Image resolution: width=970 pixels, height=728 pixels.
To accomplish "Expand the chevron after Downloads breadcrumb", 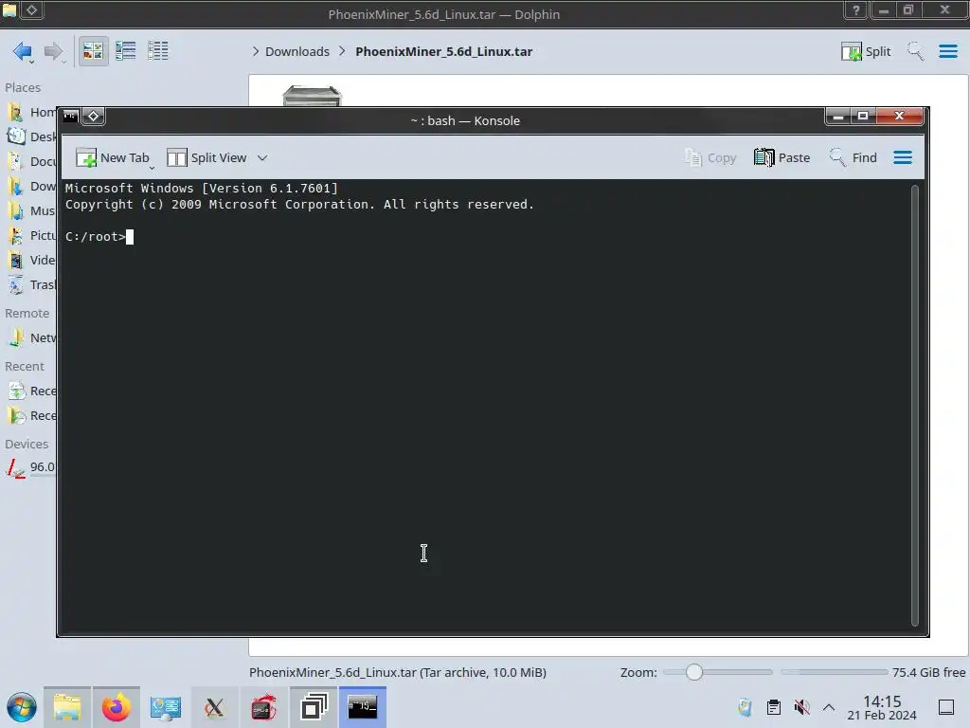I will click(342, 51).
